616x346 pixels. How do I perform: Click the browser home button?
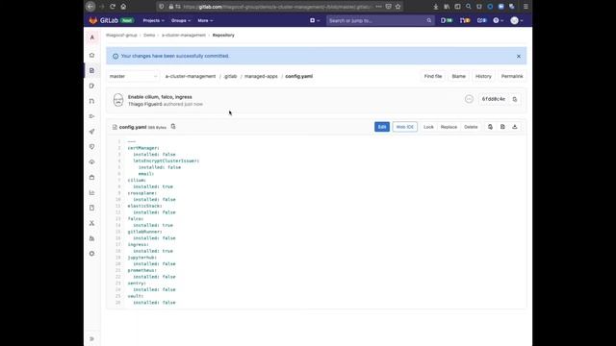point(123,7)
